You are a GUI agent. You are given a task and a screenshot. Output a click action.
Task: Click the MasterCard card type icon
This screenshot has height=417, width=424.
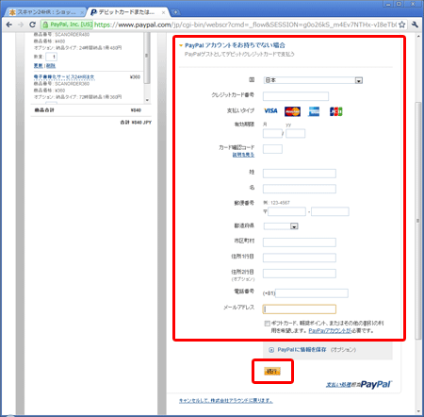(292, 111)
